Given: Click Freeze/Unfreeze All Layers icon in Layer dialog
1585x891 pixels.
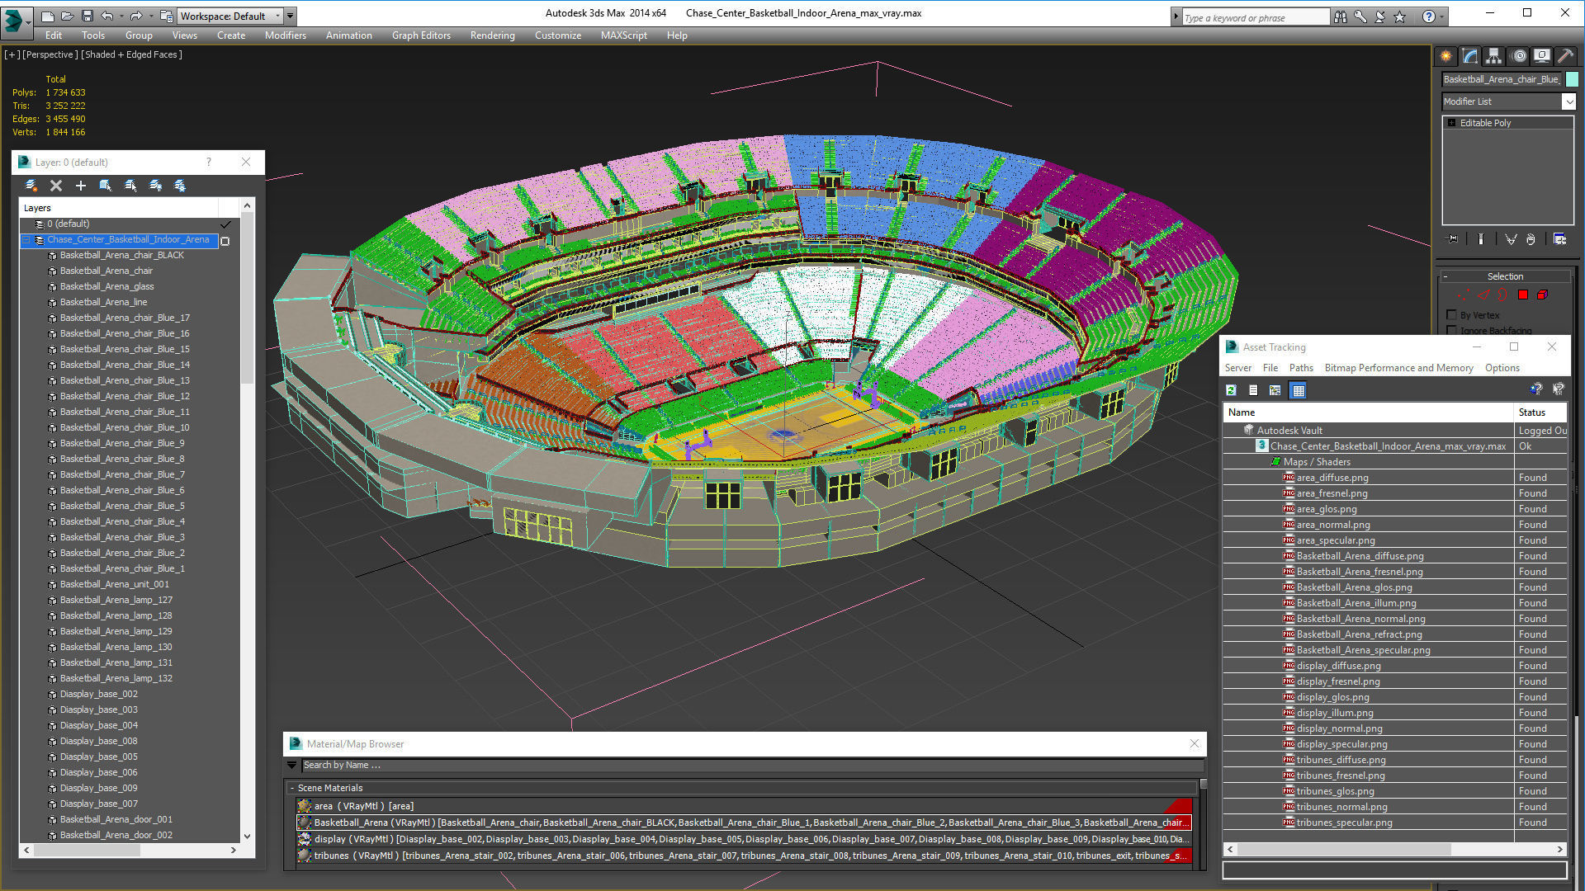Looking at the screenshot, I should click(x=180, y=186).
